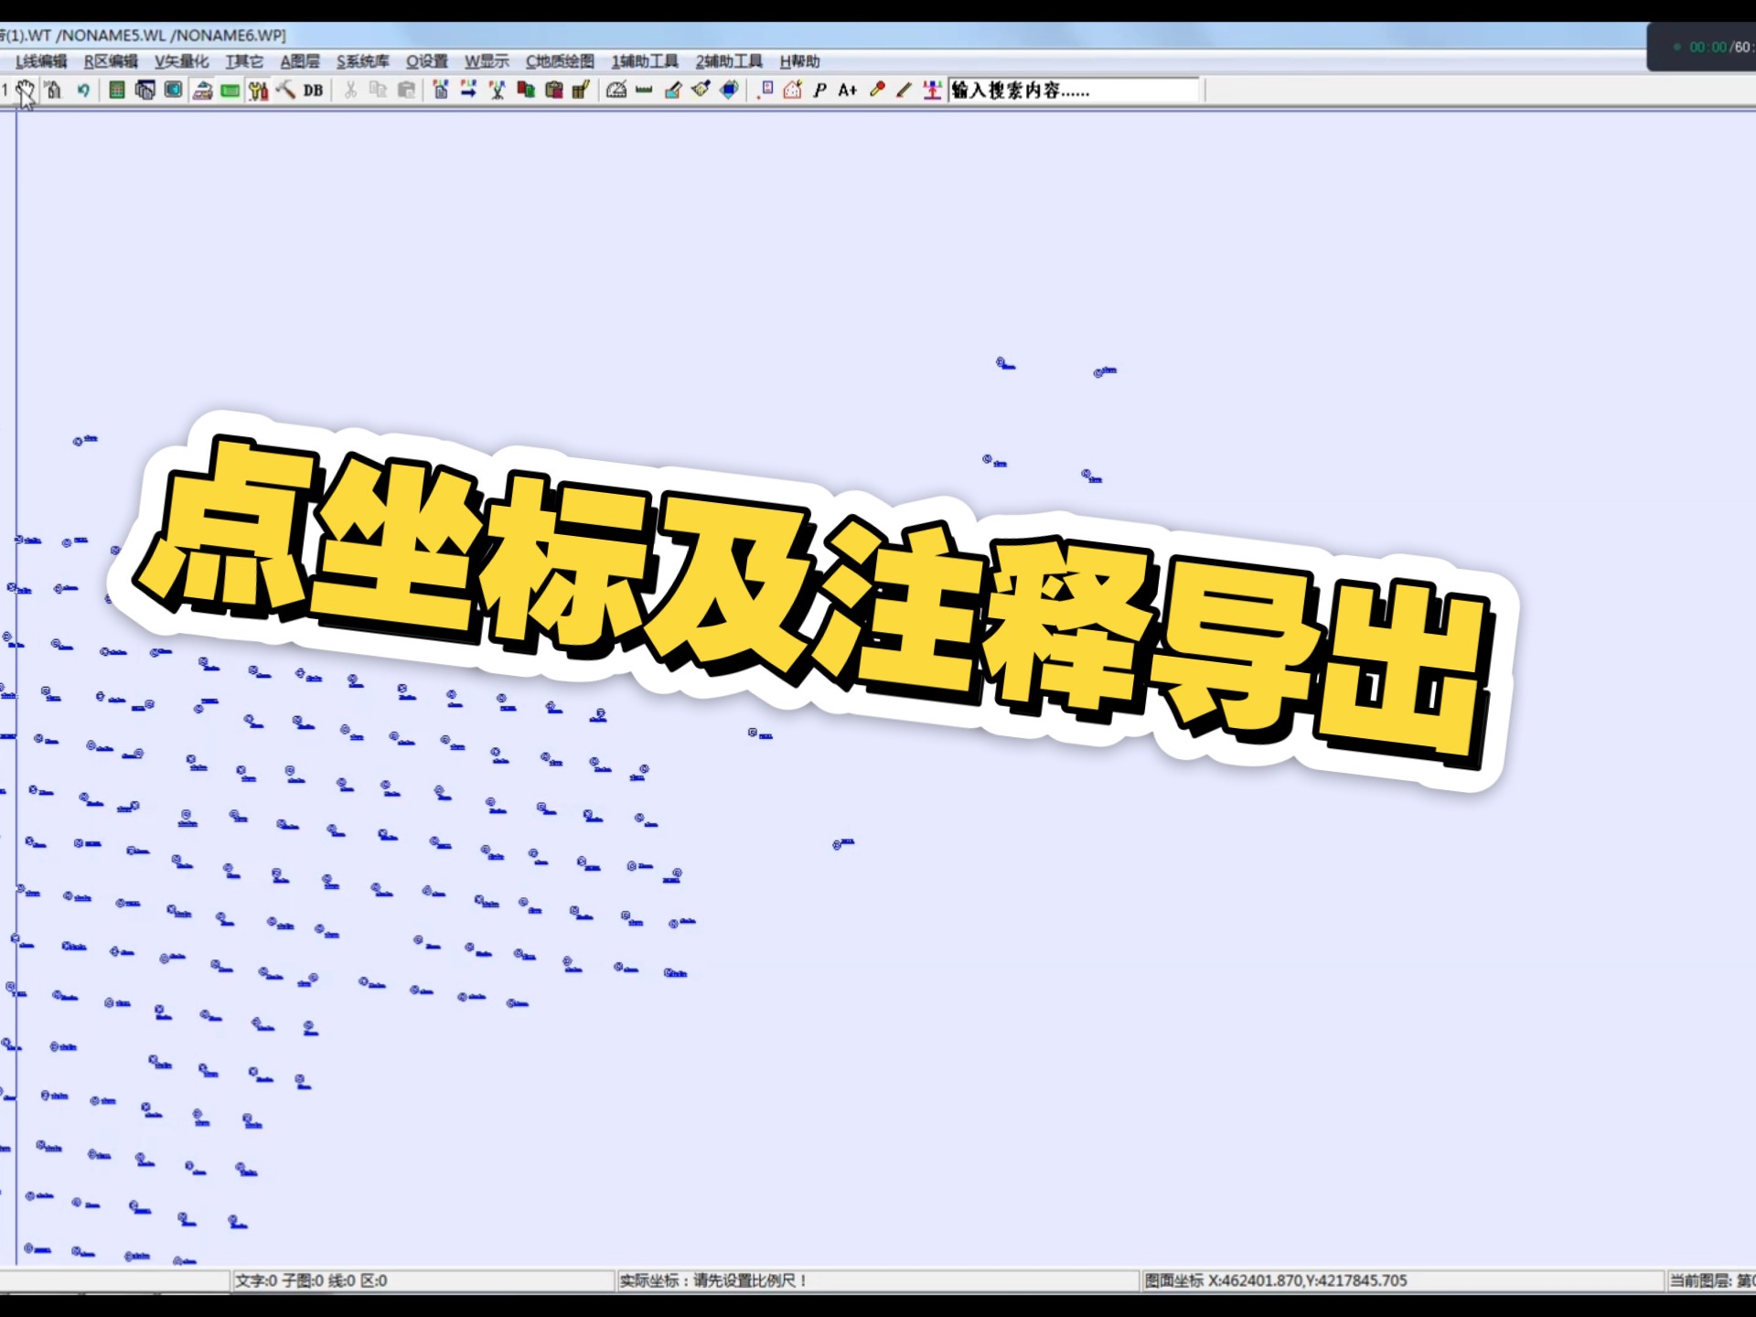Click the Copy icon on toolbar
The height and width of the screenshot is (1317, 1756).
(x=379, y=91)
